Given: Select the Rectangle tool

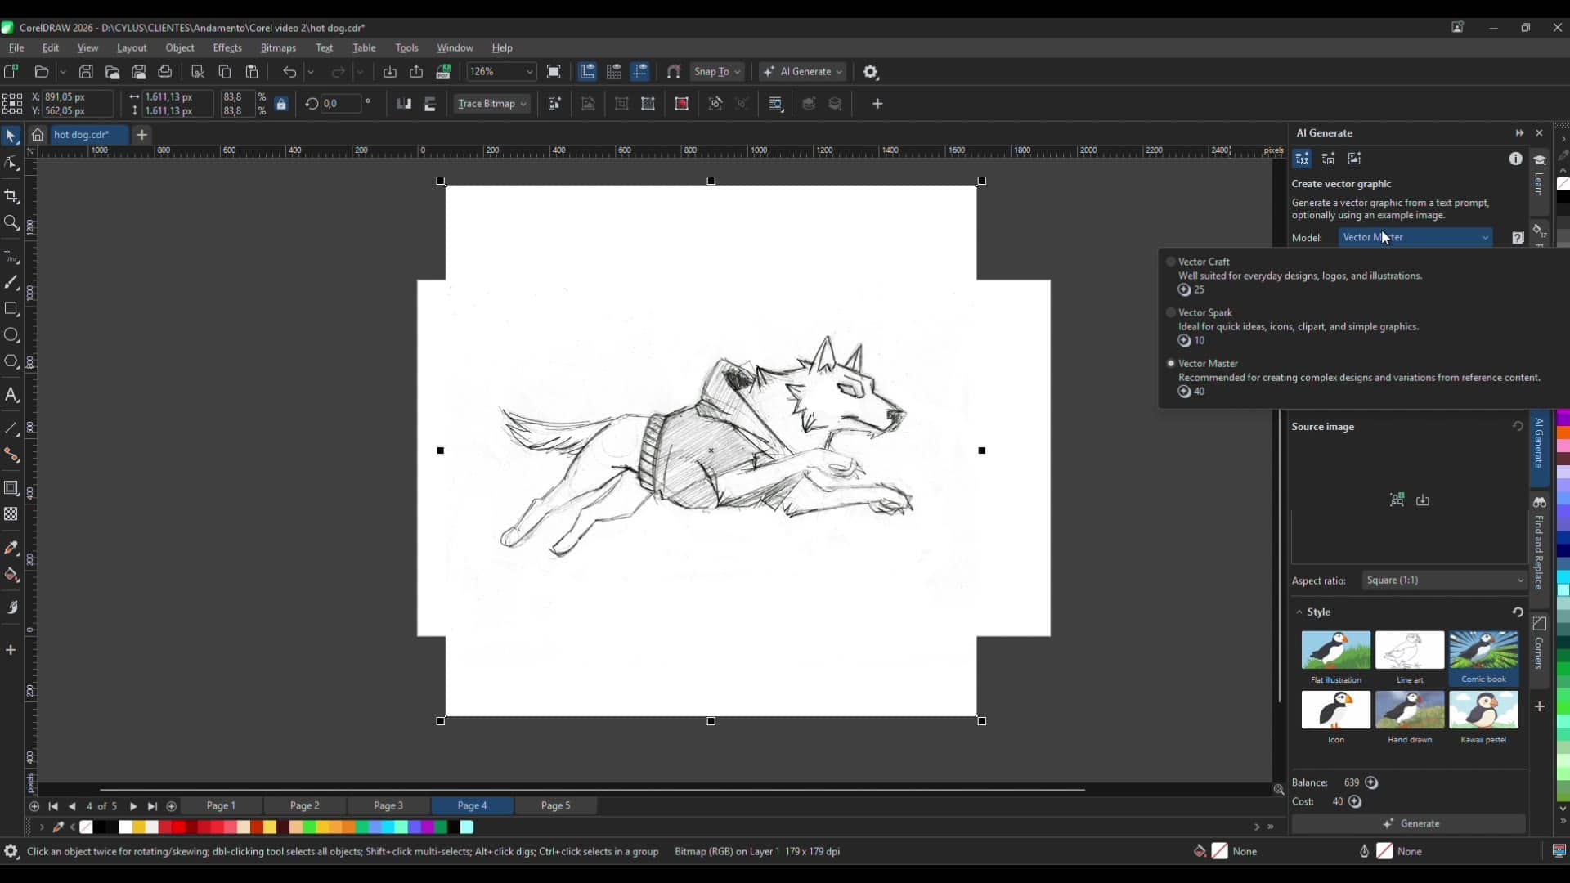Looking at the screenshot, I should 11,309.
